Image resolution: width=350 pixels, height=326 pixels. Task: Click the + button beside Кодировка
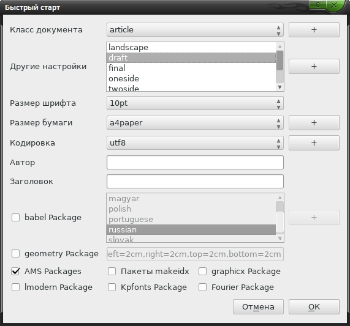pos(314,143)
